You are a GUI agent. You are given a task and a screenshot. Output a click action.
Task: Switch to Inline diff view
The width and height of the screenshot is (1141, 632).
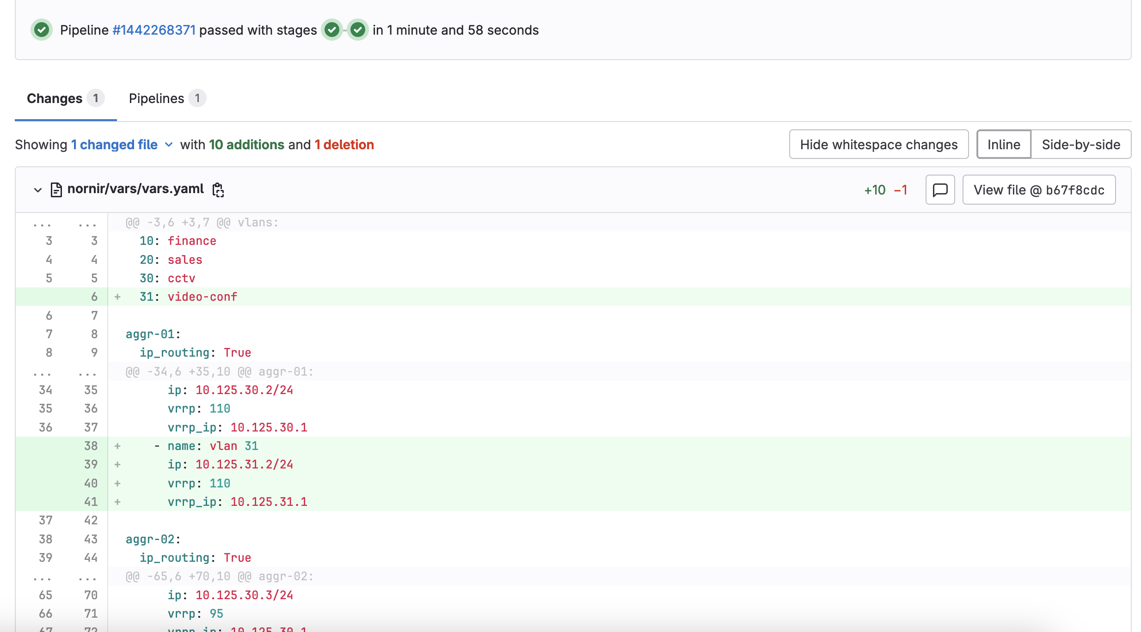[1003, 145]
